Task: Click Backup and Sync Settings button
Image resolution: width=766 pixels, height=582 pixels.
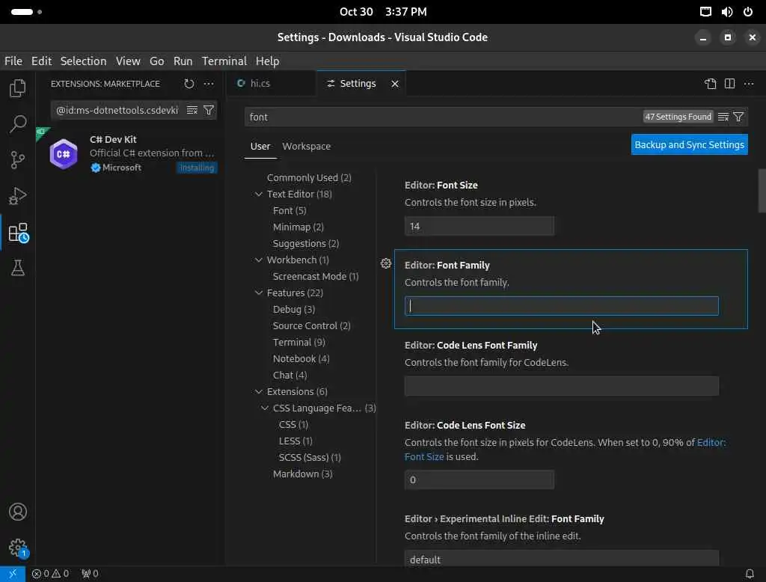Action: pos(689,145)
